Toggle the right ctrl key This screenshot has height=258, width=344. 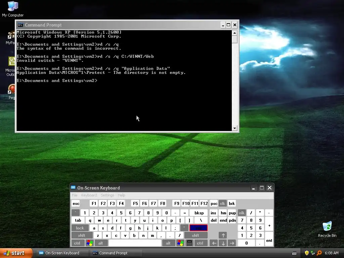coord(200,243)
